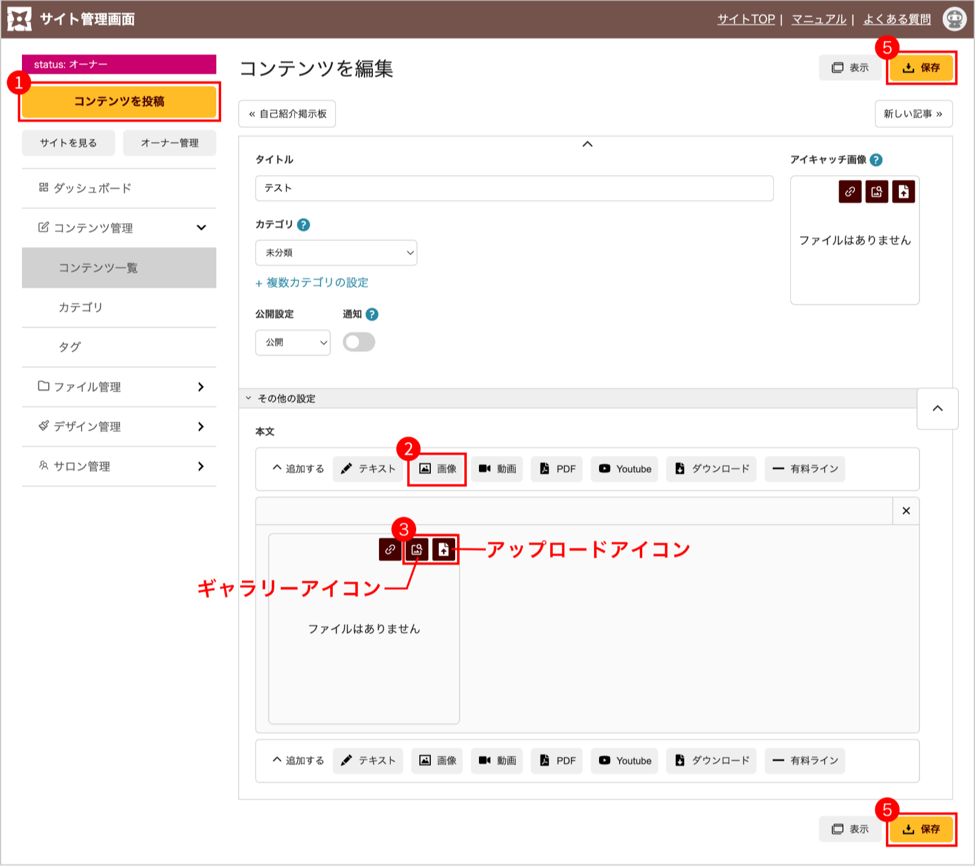Open the 公開 visibility dropdown

coord(292,342)
